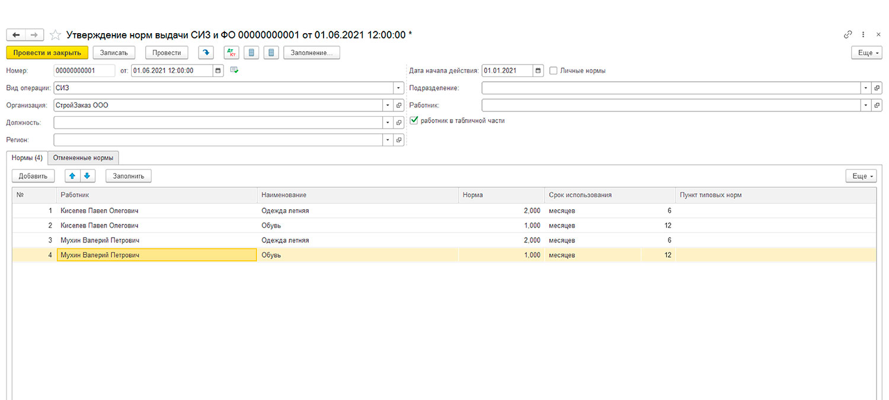Select the Нормы (4) tab
Image resolution: width=889 pixels, height=400 pixels.
[x=27, y=158]
